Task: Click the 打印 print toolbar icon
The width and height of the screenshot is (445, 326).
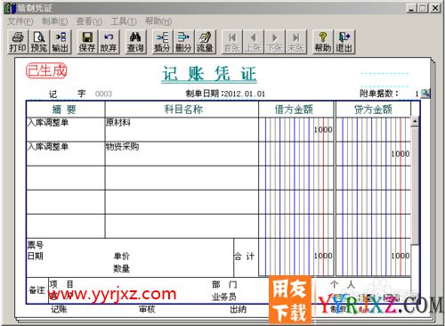Action: click(x=18, y=42)
